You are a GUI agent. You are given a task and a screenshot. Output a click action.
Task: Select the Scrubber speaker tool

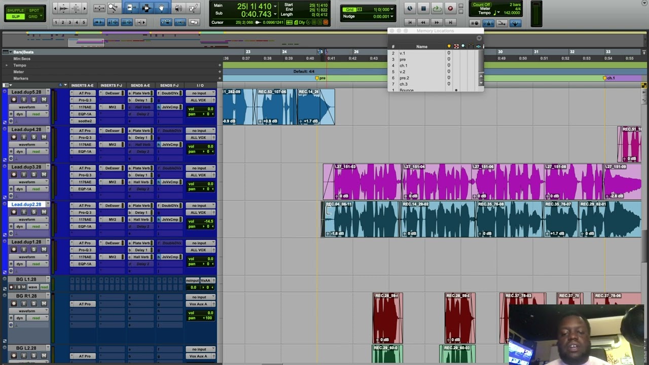click(x=178, y=8)
